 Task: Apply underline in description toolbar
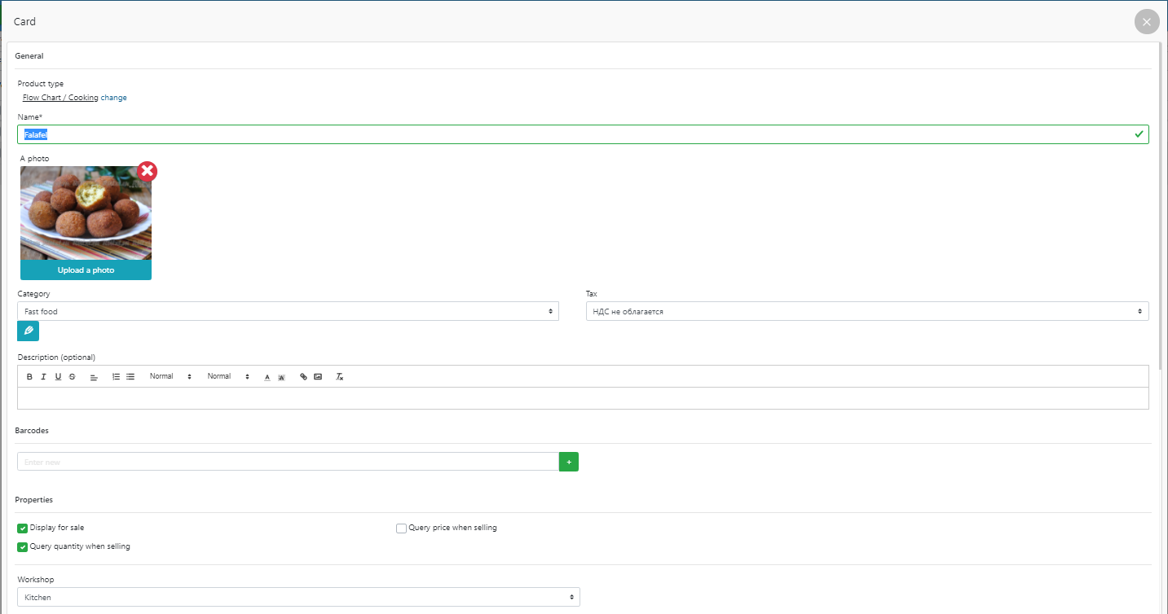58,377
